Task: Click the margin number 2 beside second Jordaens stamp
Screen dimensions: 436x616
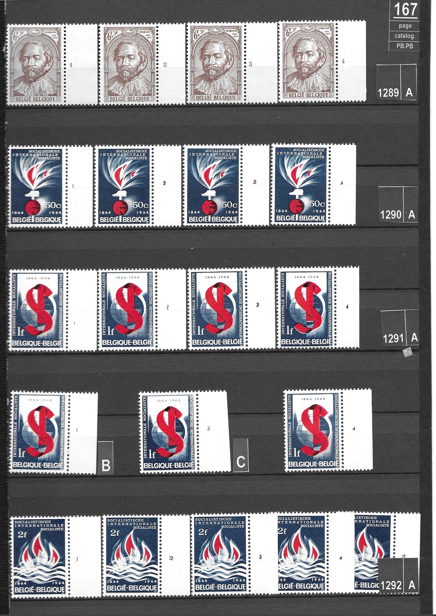Action: (165, 64)
